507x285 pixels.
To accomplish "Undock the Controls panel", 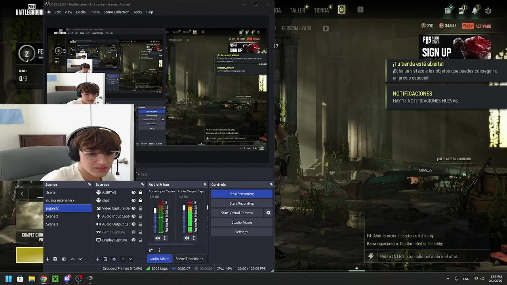I will 271,184.
